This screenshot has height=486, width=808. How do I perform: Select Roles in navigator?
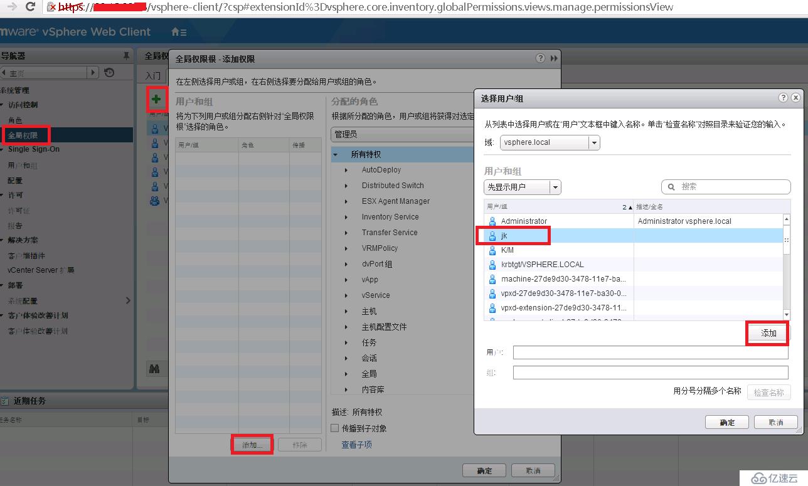coord(15,120)
